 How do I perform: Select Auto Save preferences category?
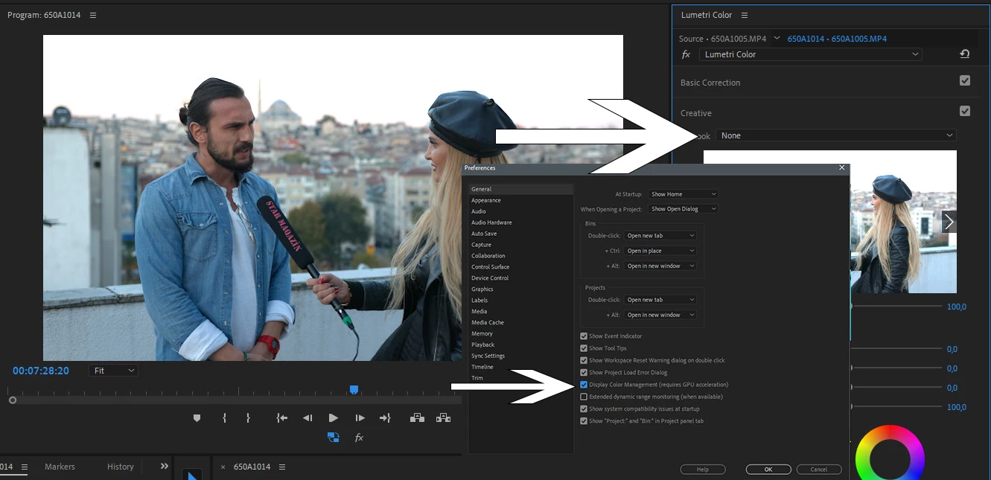[x=484, y=234]
